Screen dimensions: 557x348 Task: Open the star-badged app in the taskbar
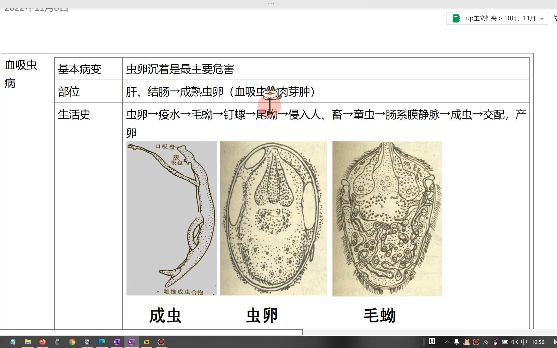(87, 342)
